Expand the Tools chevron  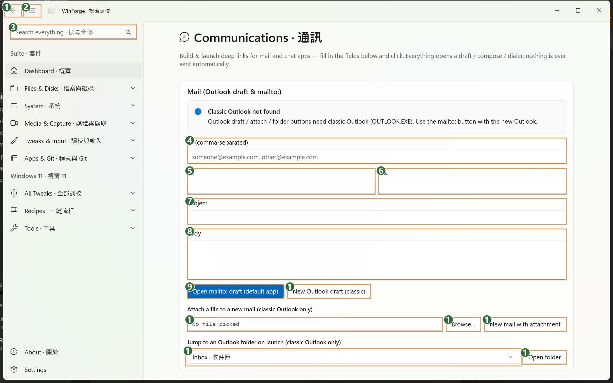click(133, 228)
